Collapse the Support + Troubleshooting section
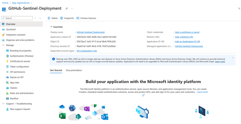The image size is (241, 124). (4, 104)
